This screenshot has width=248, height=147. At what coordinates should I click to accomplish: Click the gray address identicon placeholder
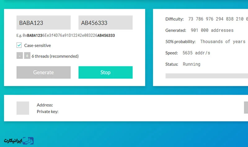(23, 108)
